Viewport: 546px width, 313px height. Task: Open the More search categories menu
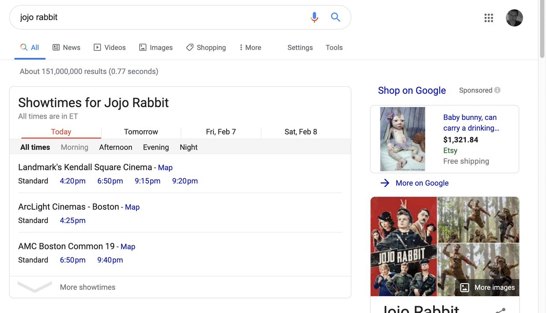tap(250, 47)
